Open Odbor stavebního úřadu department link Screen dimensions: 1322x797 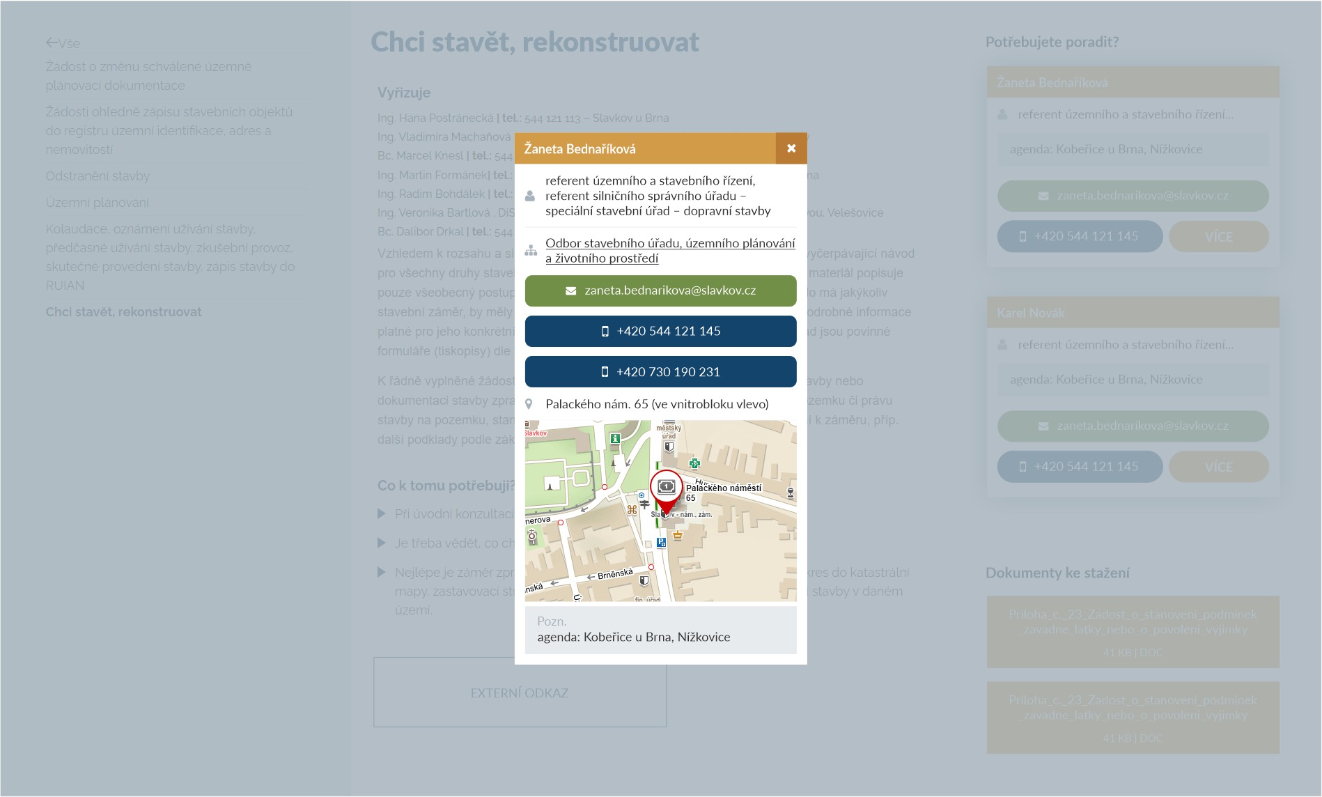click(x=670, y=250)
